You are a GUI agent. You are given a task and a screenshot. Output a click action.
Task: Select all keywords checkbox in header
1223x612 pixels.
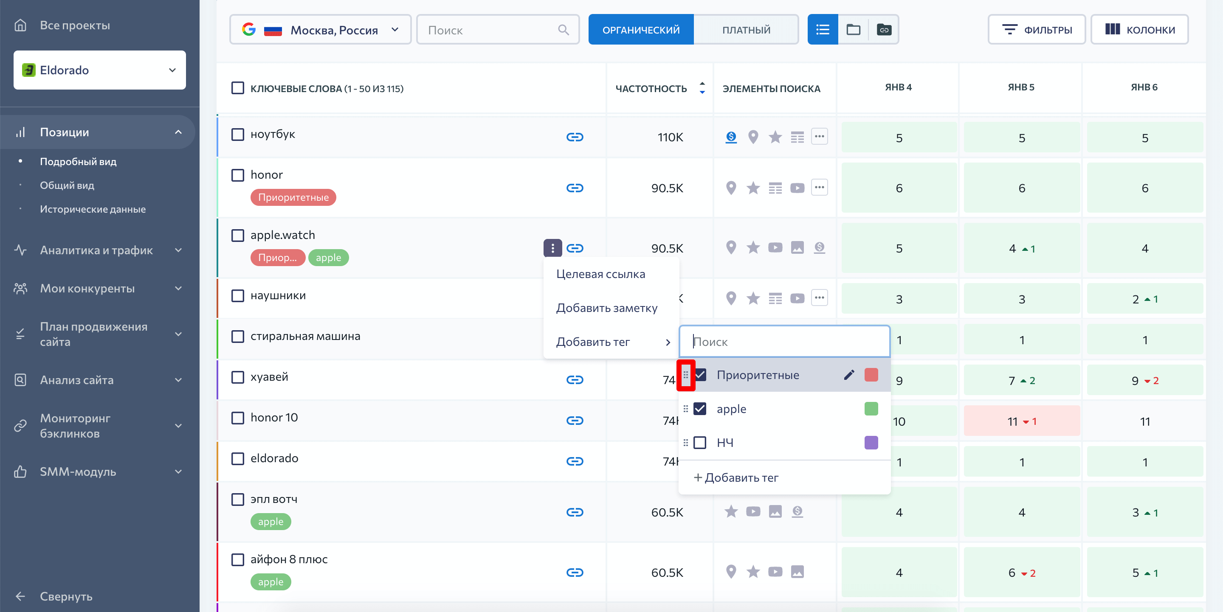click(x=237, y=88)
